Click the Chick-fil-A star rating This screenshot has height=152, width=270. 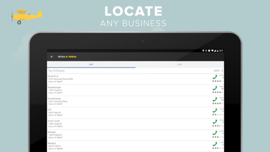click(218, 81)
